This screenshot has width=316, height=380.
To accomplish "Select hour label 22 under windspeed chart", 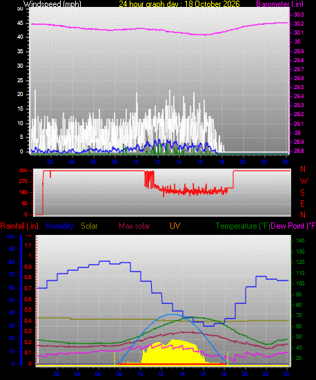I will [264, 162].
